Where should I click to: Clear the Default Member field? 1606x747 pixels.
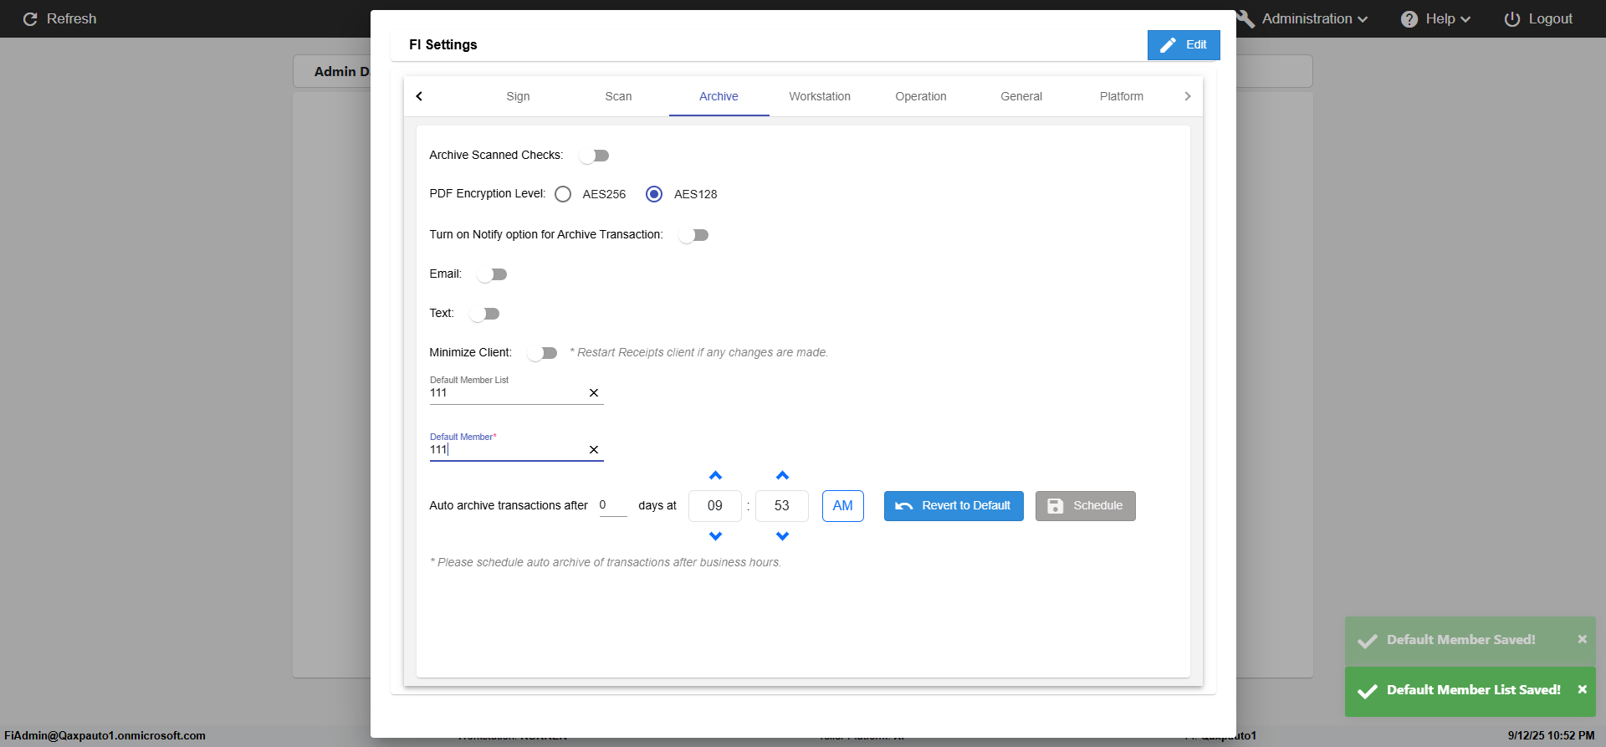[594, 450]
